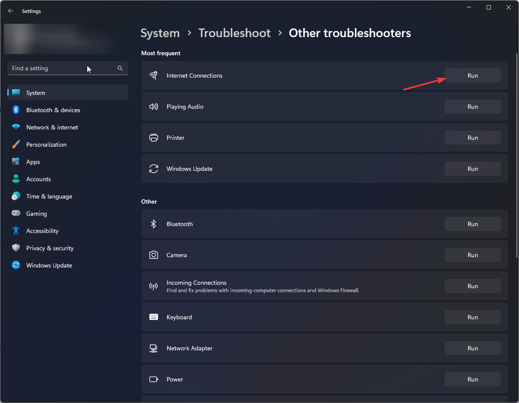Click the Windows Update sidebar icon
This screenshot has height=403, width=519.
click(16, 265)
